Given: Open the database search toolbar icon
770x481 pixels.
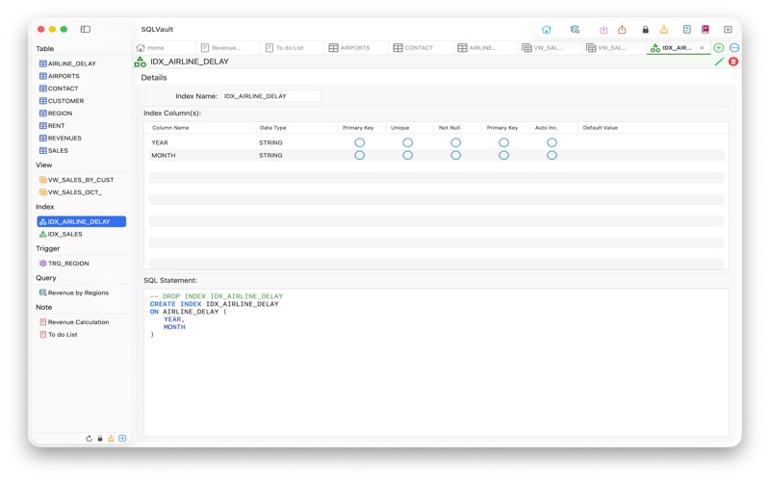Looking at the screenshot, I should 575,30.
